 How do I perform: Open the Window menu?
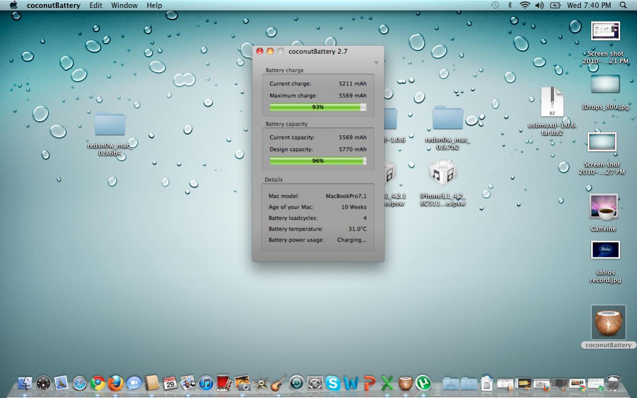click(x=125, y=5)
